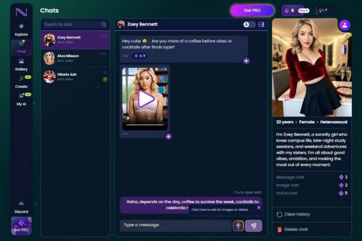The image size is (362, 241).
Task: Click the Buy+ gems button
Action: click(303, 11)
